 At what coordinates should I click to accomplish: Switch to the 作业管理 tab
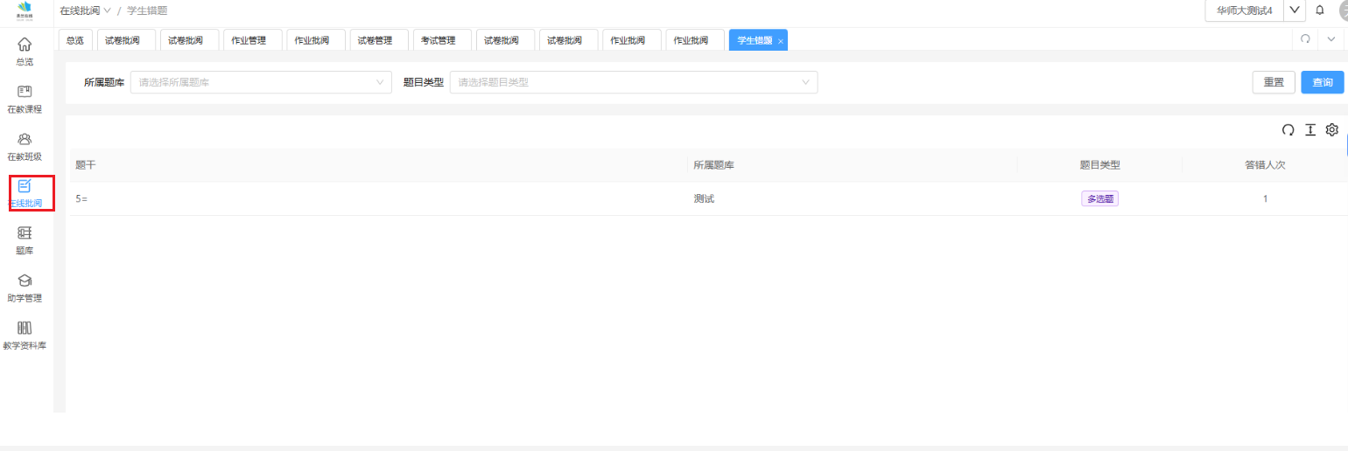click(x=249, y=40)
